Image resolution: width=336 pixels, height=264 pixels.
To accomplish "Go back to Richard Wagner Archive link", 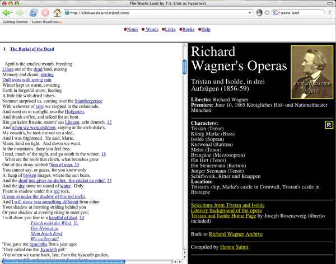I will point(236,234).
